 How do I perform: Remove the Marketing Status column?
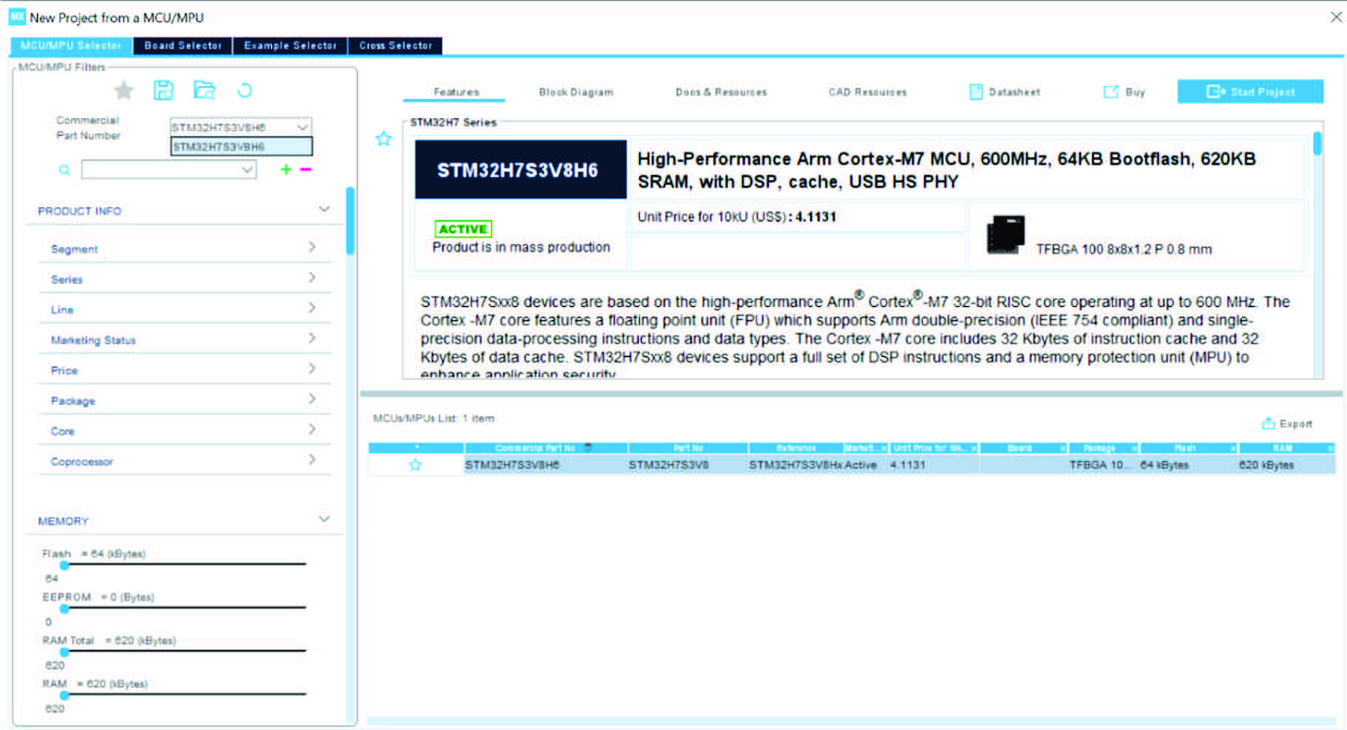[883, 448]
